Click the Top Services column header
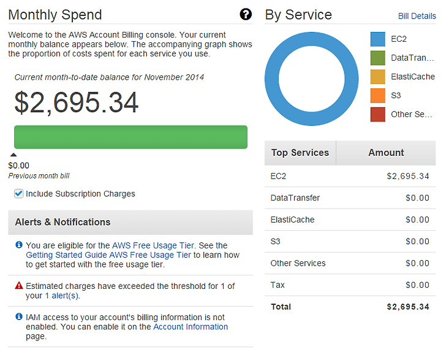This screenshot has height=349, width=441. point(300,153)
